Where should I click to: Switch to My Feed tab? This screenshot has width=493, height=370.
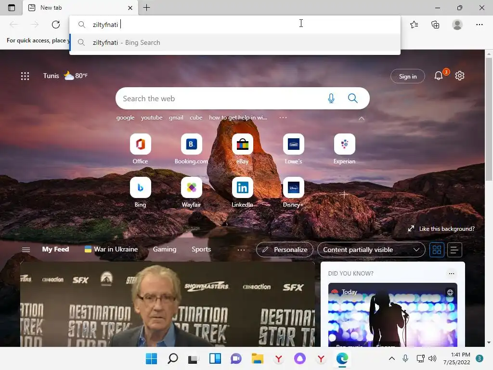tap(56, 249)
